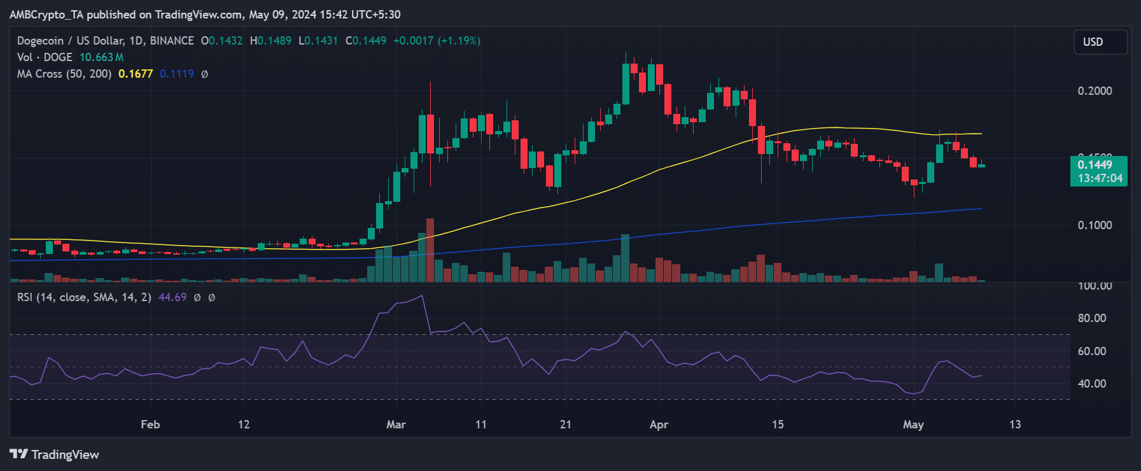
Task: Click the MA Cross settings circle icon
Action: pyautogui.click(x=204, y=74)
